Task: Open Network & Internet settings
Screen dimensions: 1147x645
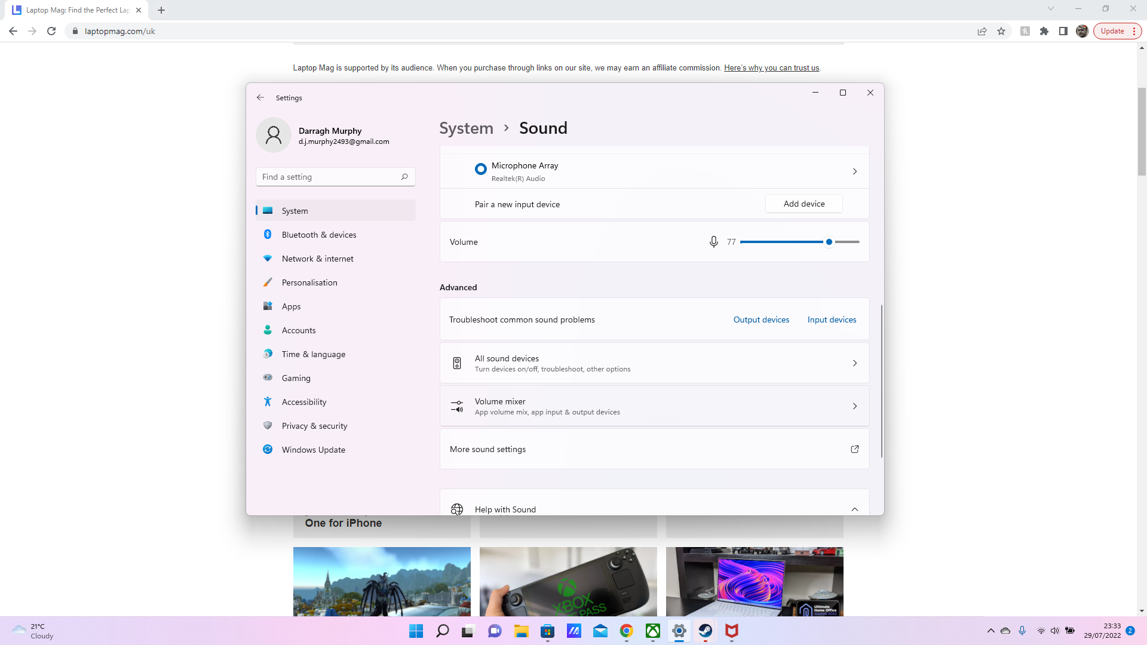Action: coord(317,259)
